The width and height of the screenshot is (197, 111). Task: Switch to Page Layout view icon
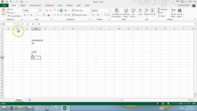click(x=163, y=104)
